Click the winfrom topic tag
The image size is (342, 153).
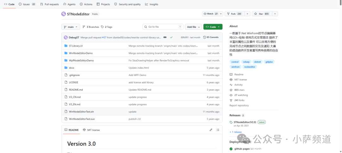click(x=236, y=67)
